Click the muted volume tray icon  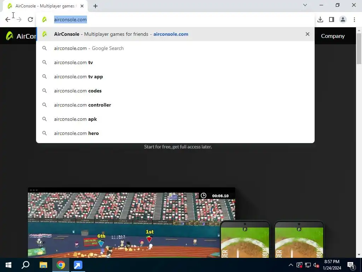click(316, 265)
